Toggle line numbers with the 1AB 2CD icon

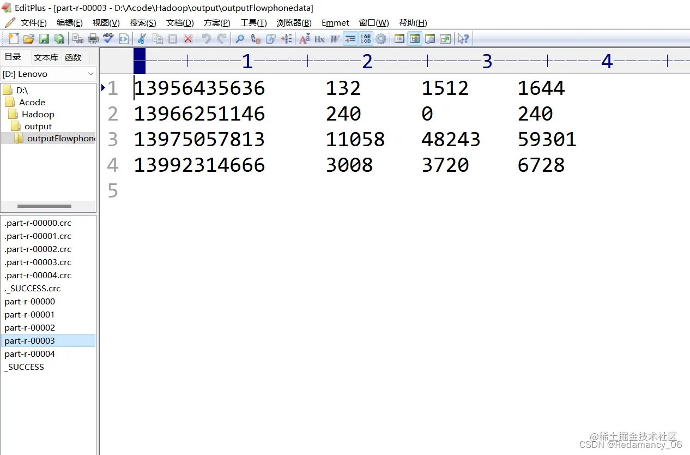coord(366,39)
